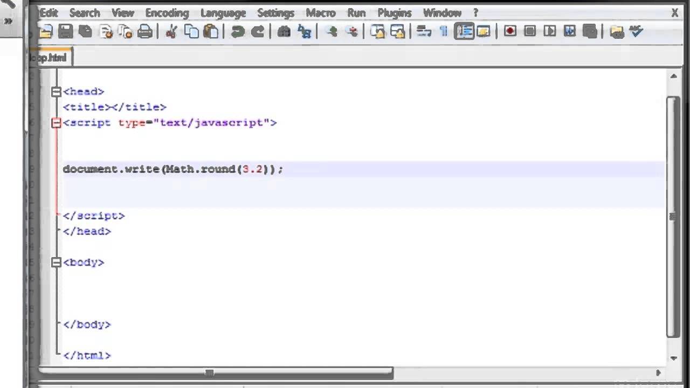Click the closing </head> tag
The image size is (690, 388).
(87, 231)
